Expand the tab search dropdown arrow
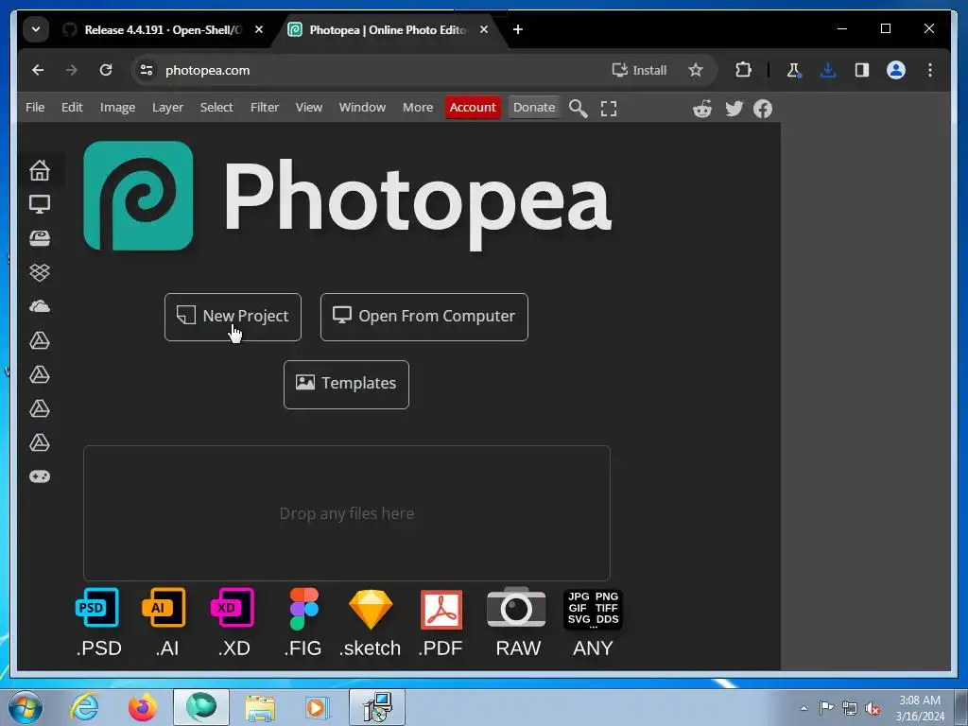Viewport: 968px width, 726px height. coord(36,29)
